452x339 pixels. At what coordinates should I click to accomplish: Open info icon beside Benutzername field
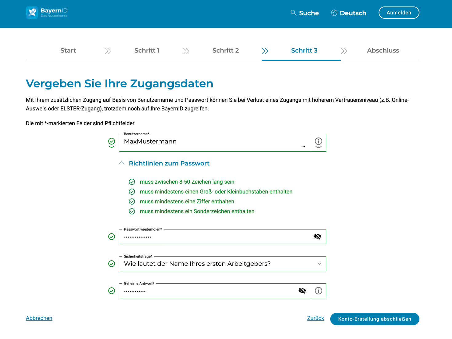319,141
